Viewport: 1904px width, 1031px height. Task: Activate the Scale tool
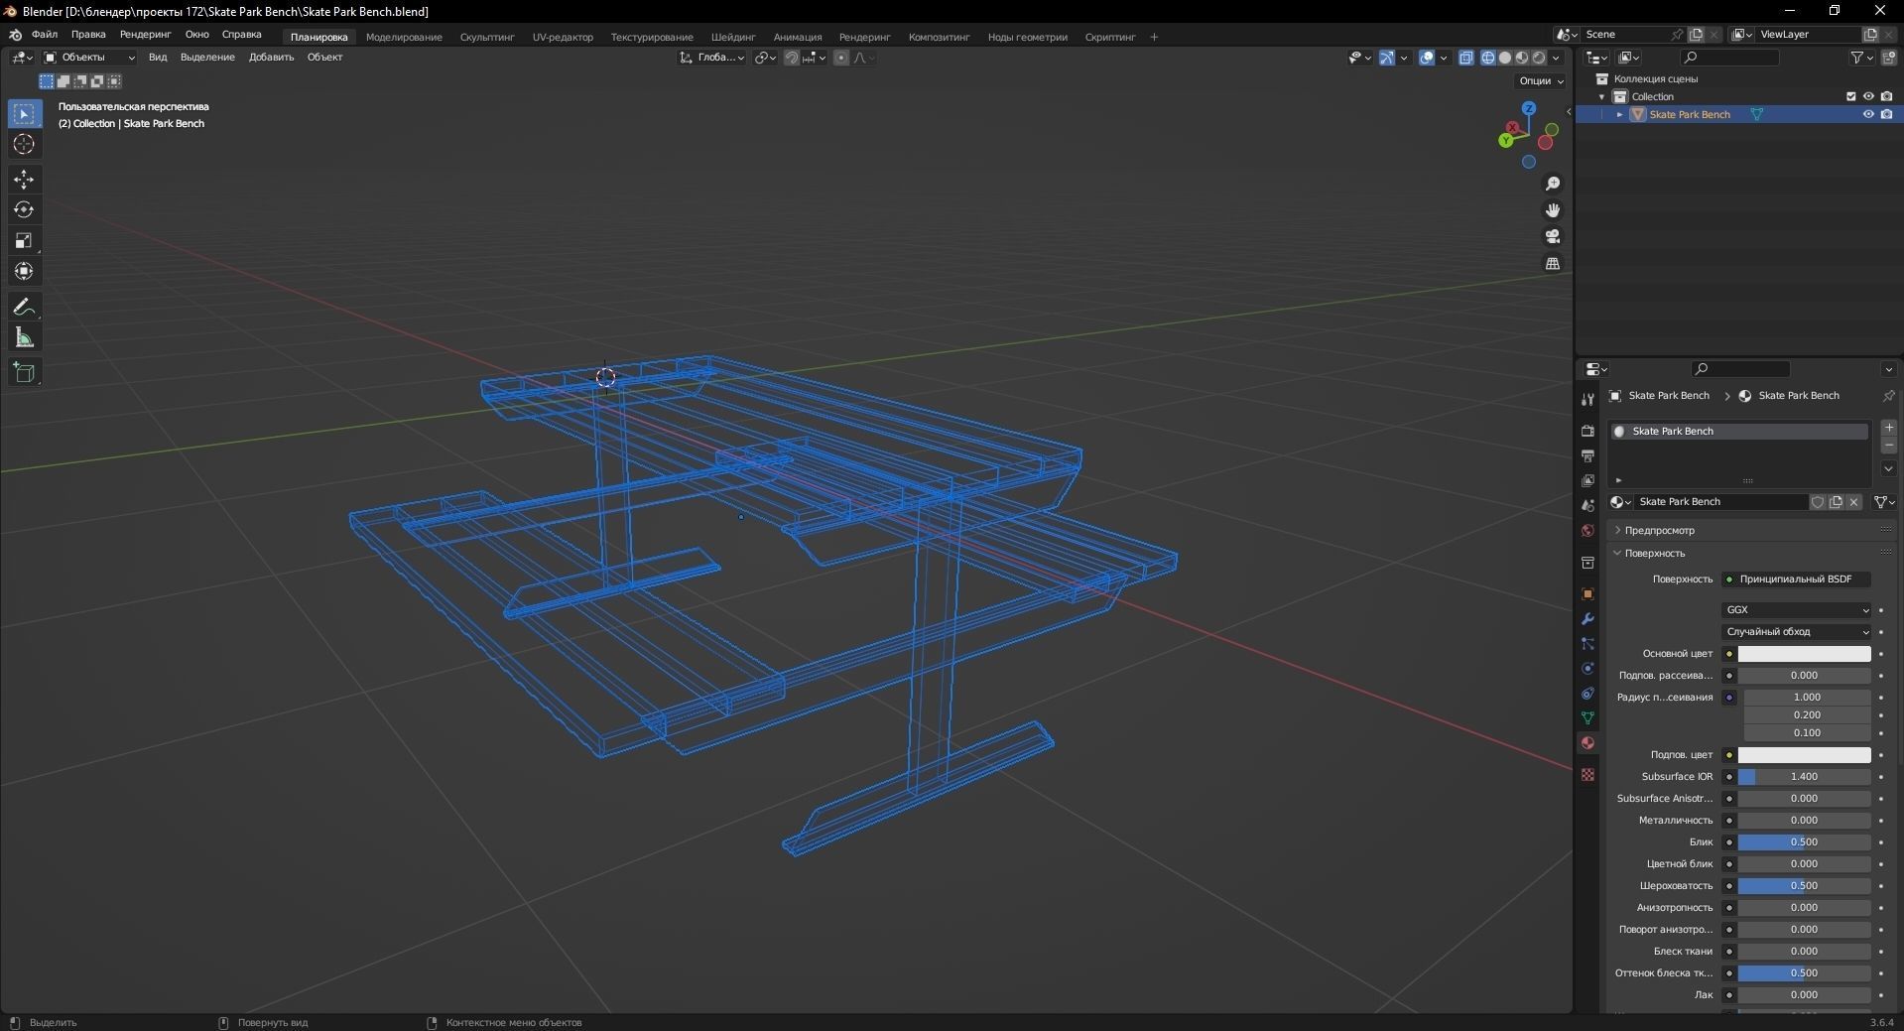24,241
